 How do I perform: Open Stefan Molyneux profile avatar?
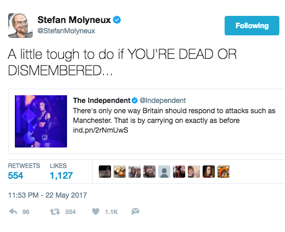pos(20,26)
